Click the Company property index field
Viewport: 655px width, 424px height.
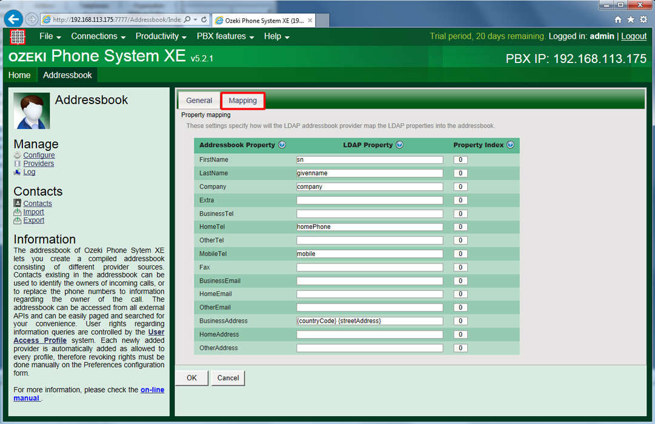[460, 187]
